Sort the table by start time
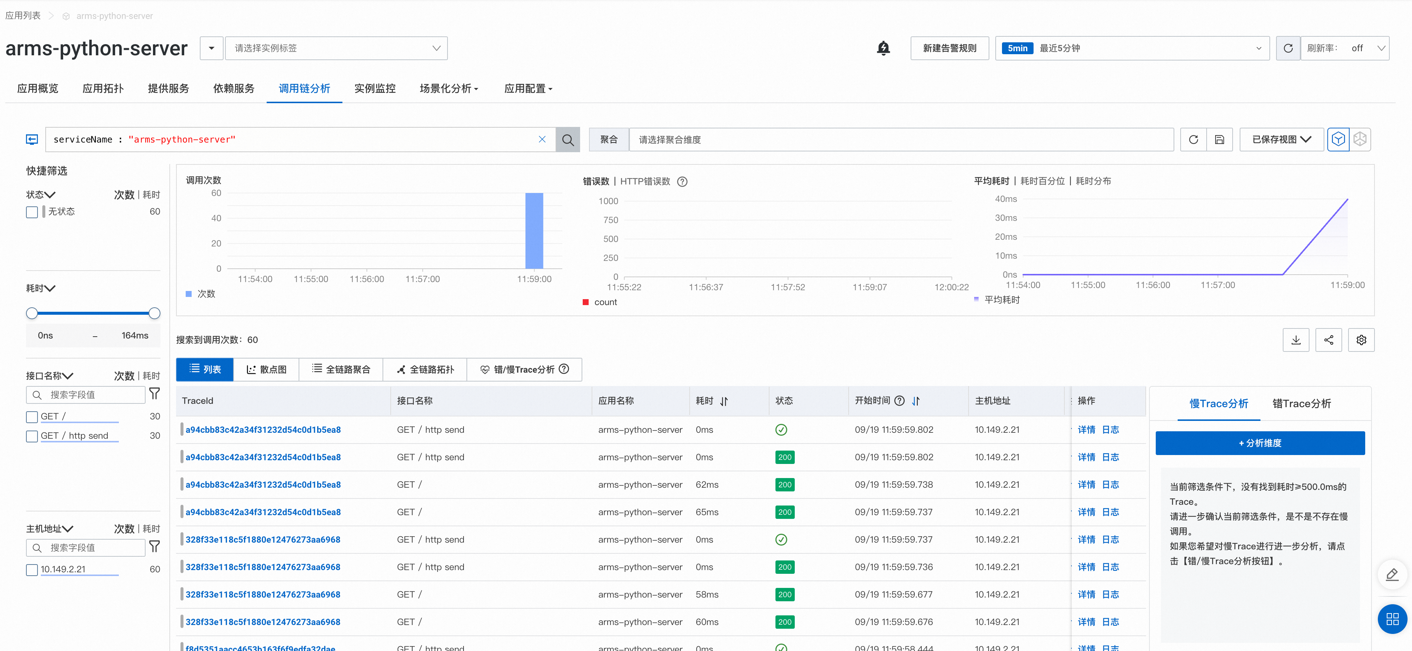 pos(915,401)
